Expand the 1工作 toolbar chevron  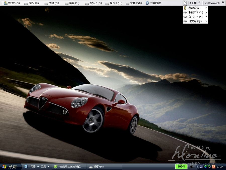point(199,2)
